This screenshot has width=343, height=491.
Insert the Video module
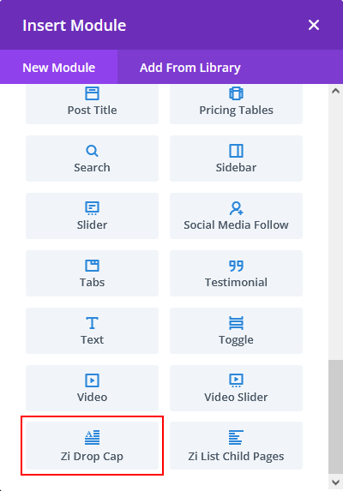[92, 388]
